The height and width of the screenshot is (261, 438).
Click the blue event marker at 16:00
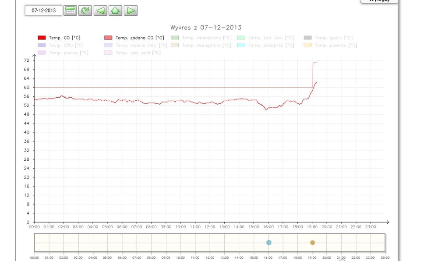coord(269,243)
